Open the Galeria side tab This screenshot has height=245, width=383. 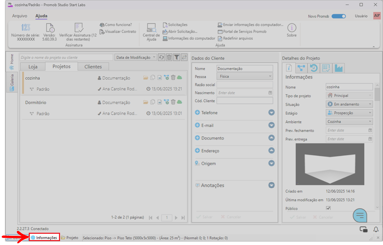coord(12,82)
